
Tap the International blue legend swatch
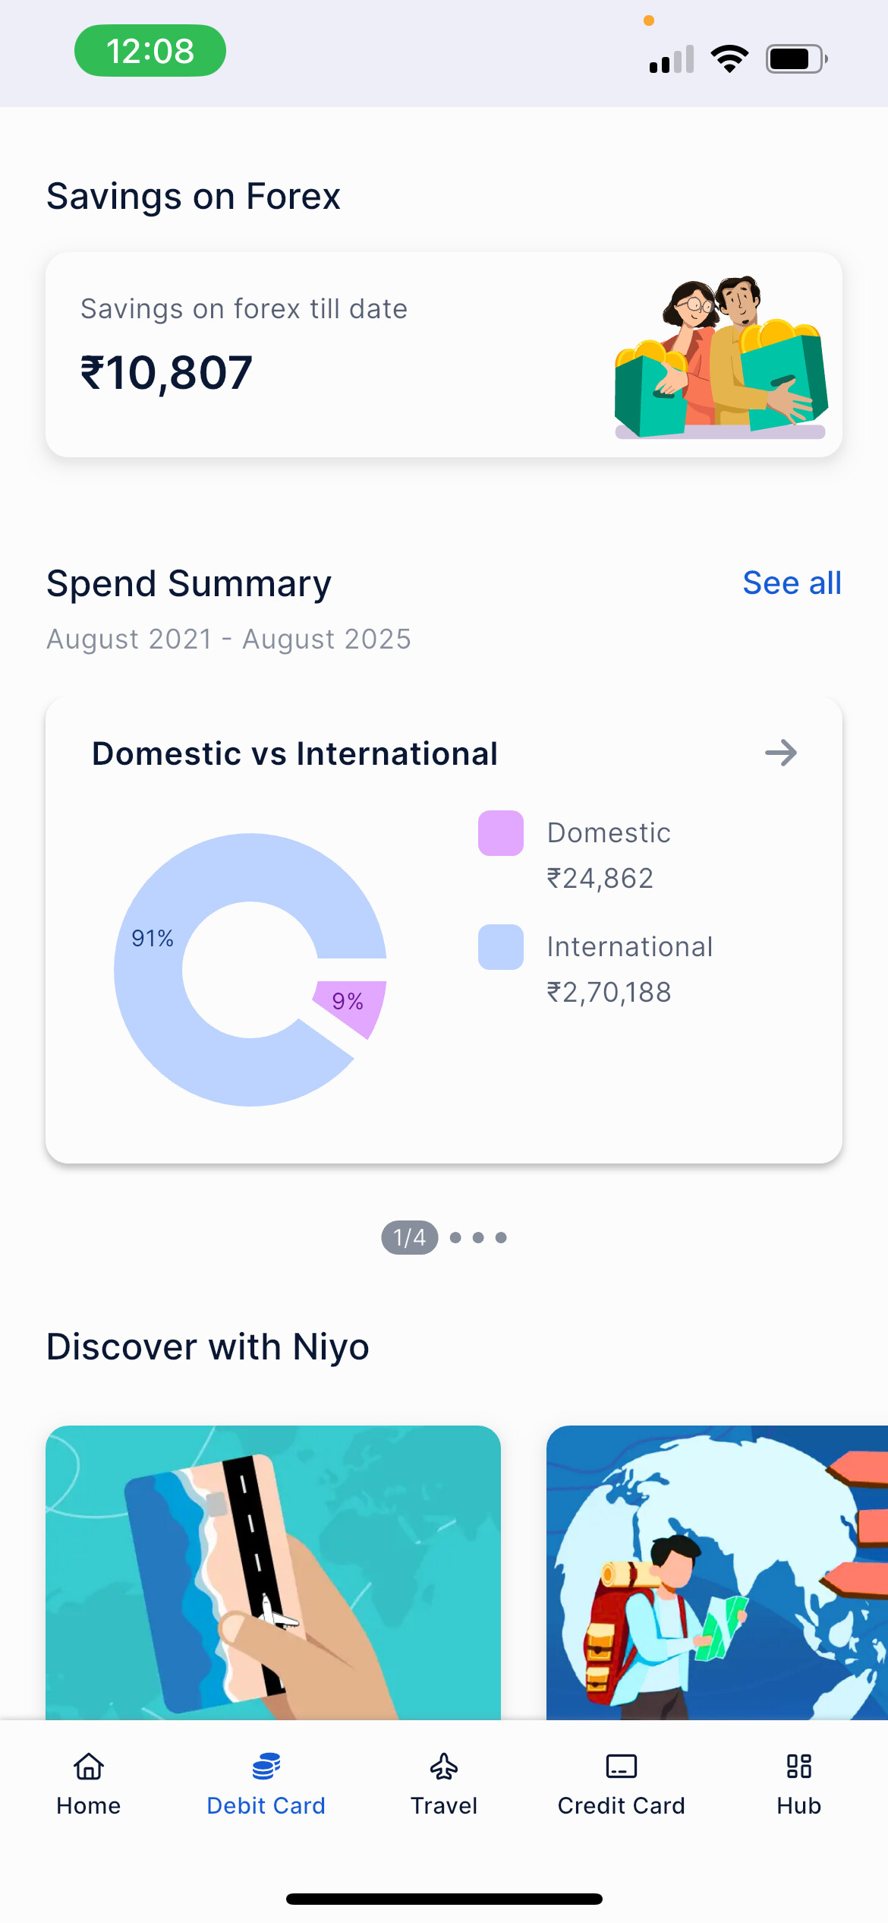[x=501, y=947]
